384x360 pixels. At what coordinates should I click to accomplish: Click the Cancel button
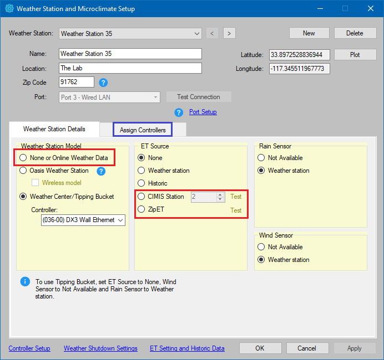coord(307,348)
